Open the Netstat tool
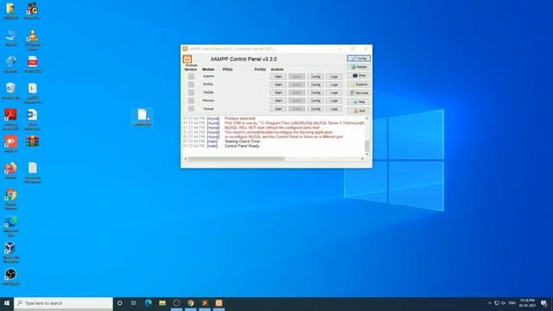The height and width of the screenshot is (311, 553). point(359,67)
